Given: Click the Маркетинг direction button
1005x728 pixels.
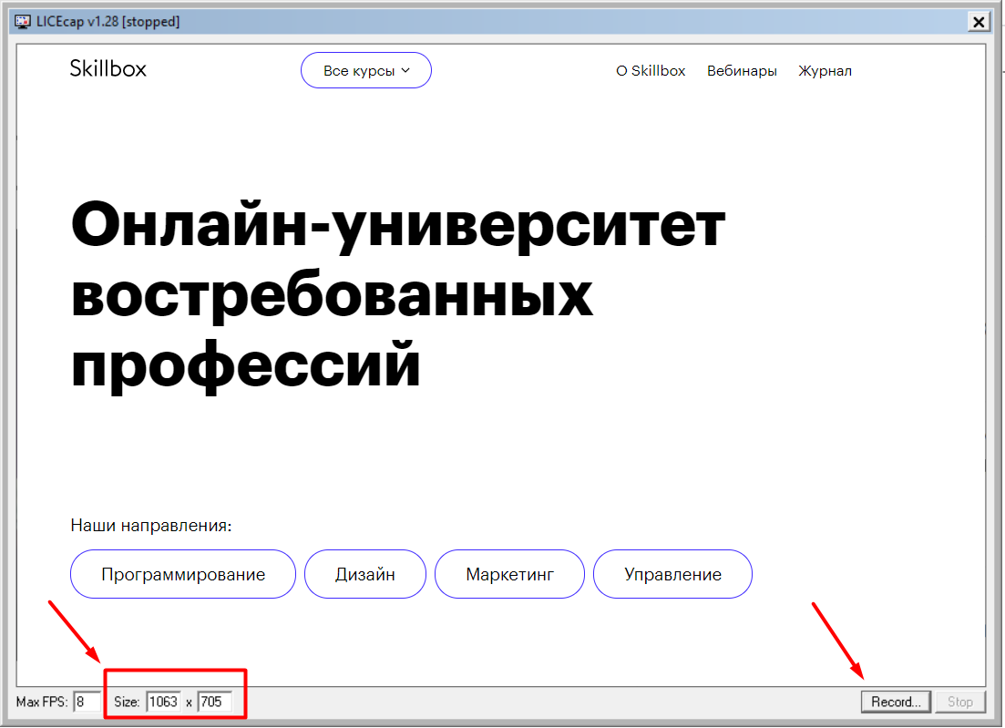Looking at the screenshot, I should 509,574.
